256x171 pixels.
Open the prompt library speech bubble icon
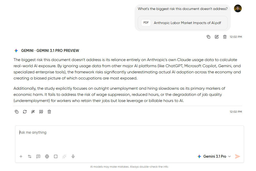[38, 156]
